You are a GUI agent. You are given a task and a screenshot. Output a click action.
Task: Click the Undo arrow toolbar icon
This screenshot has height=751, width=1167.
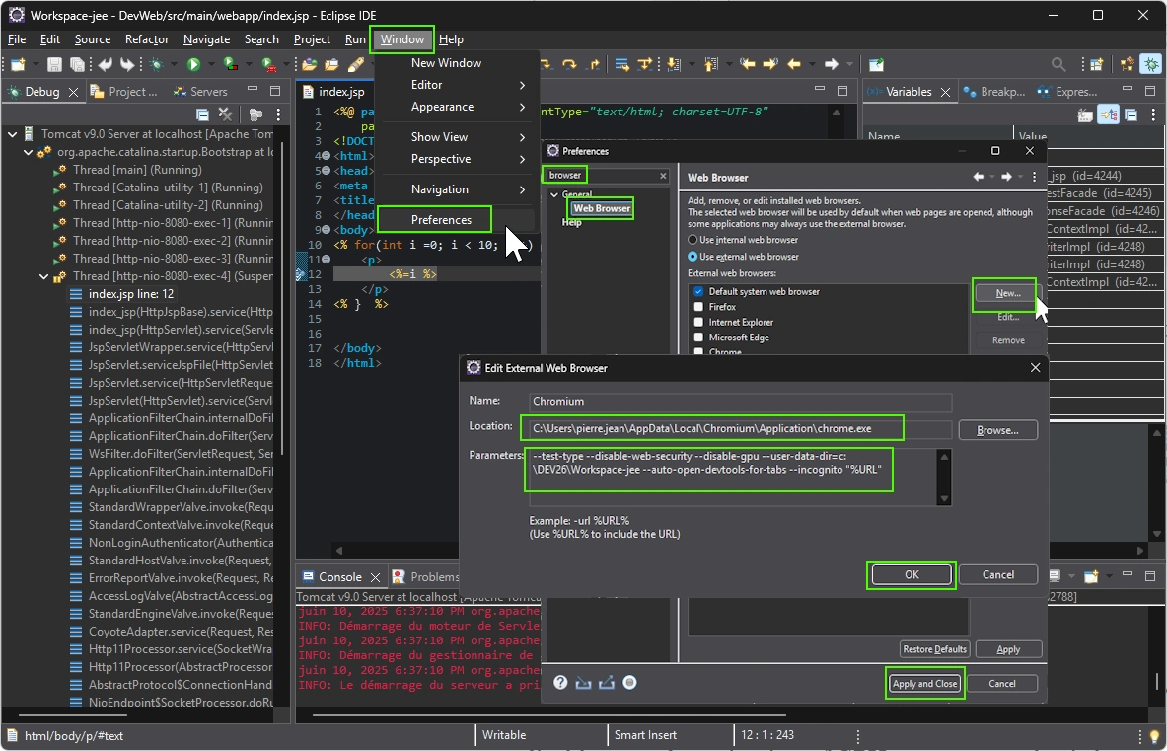tap(105, 65)
